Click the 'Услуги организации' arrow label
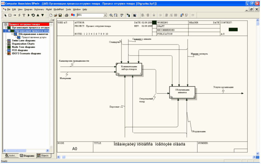 pyautogui.click(x=223, y=87)
